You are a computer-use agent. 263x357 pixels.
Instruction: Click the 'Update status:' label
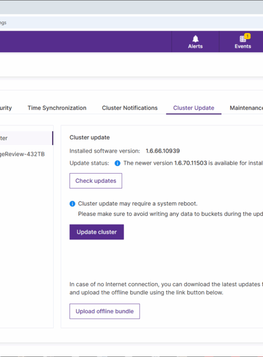pyautogui.click(x=89, y=163)
